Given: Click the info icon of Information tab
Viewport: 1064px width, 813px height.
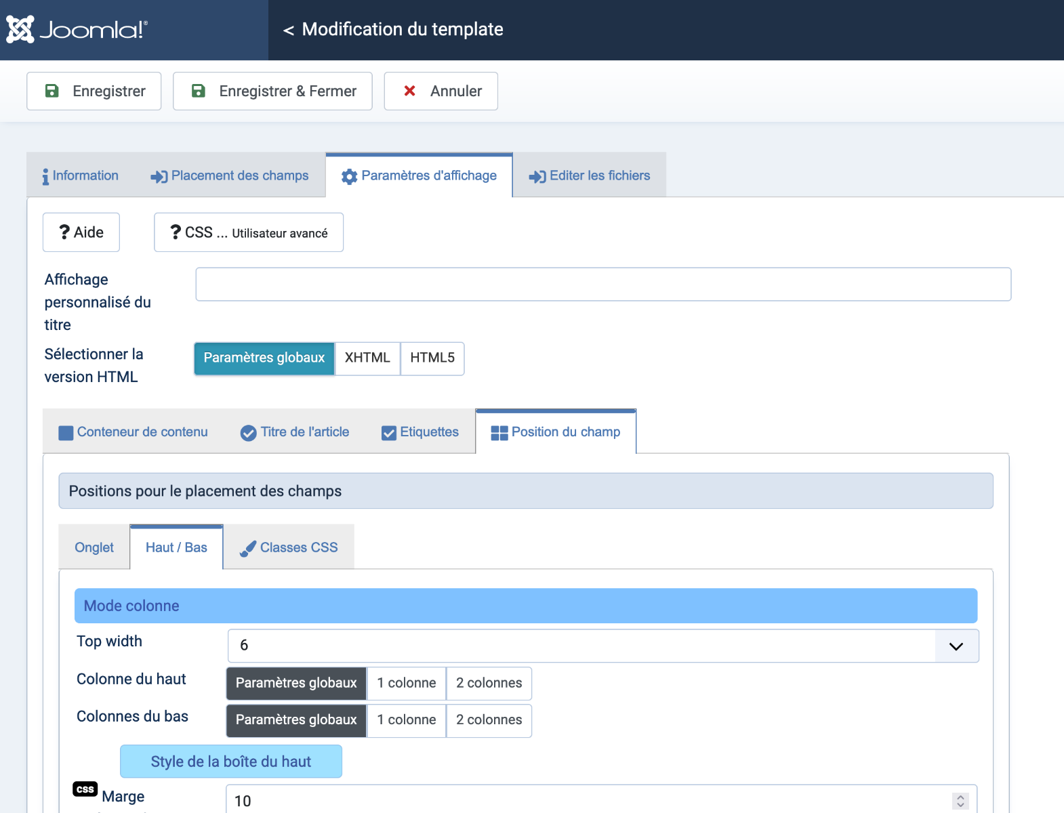Looking at the screenshot, I should (x=45, y=176).
